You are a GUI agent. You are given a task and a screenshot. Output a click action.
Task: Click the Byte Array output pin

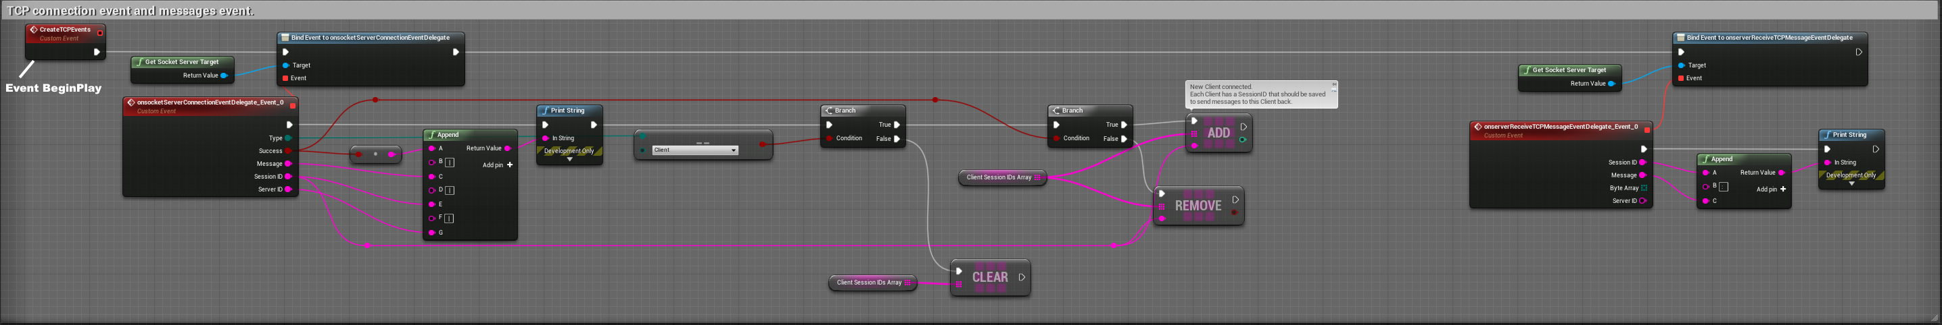pyautogui.click(x=1644, y=188)
